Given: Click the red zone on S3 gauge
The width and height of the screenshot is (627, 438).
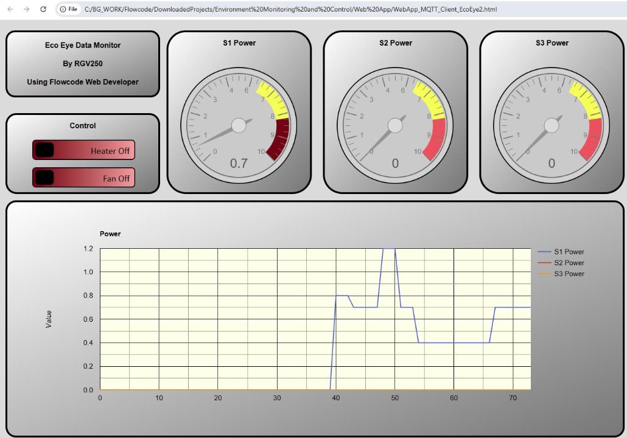Looking at the screenshot, I should 592,137.
